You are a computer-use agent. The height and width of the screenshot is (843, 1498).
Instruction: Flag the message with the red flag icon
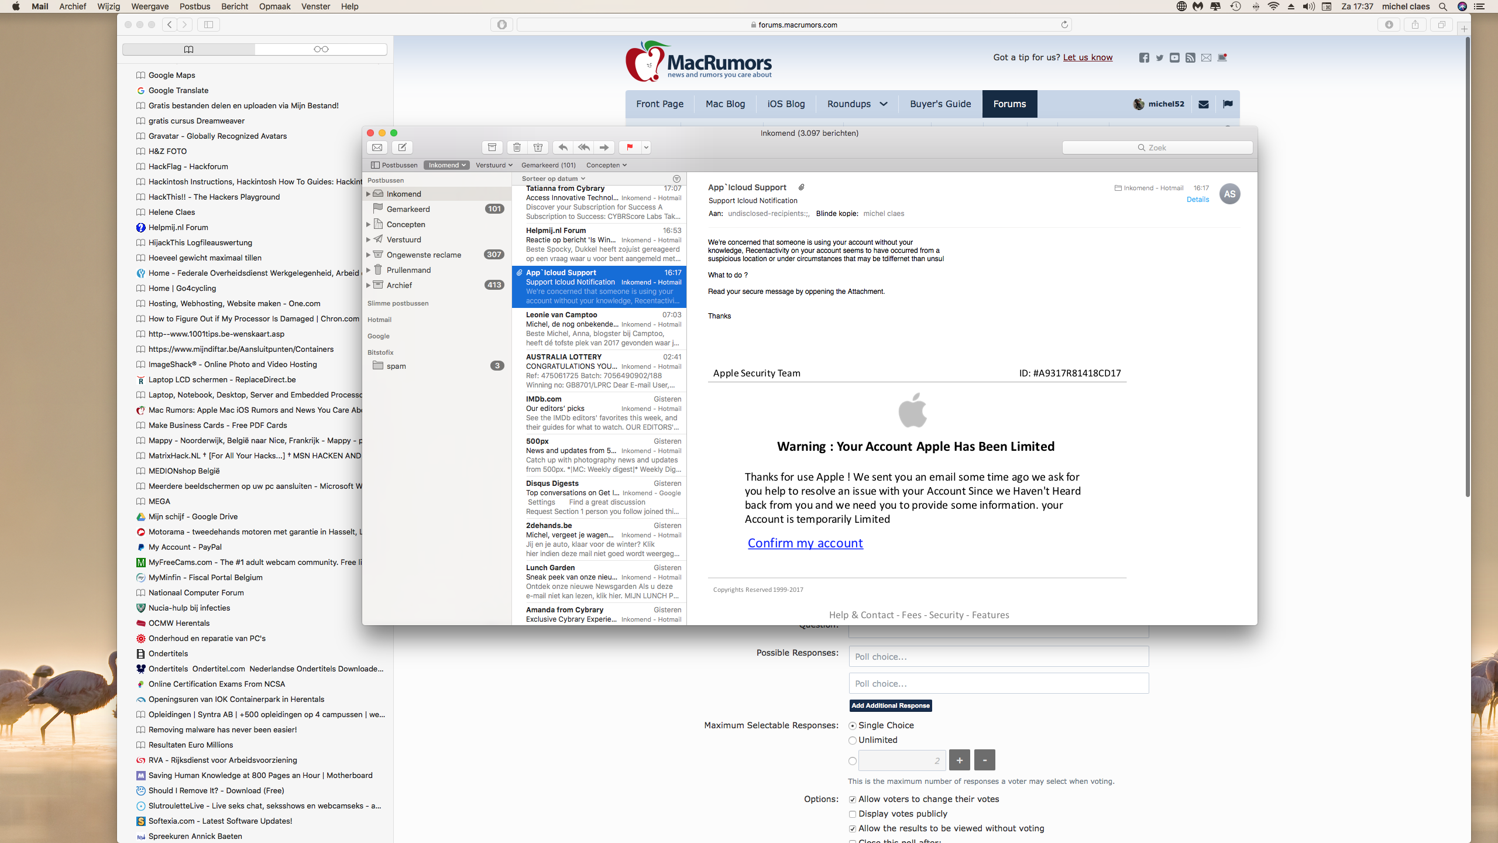(630, 148)
